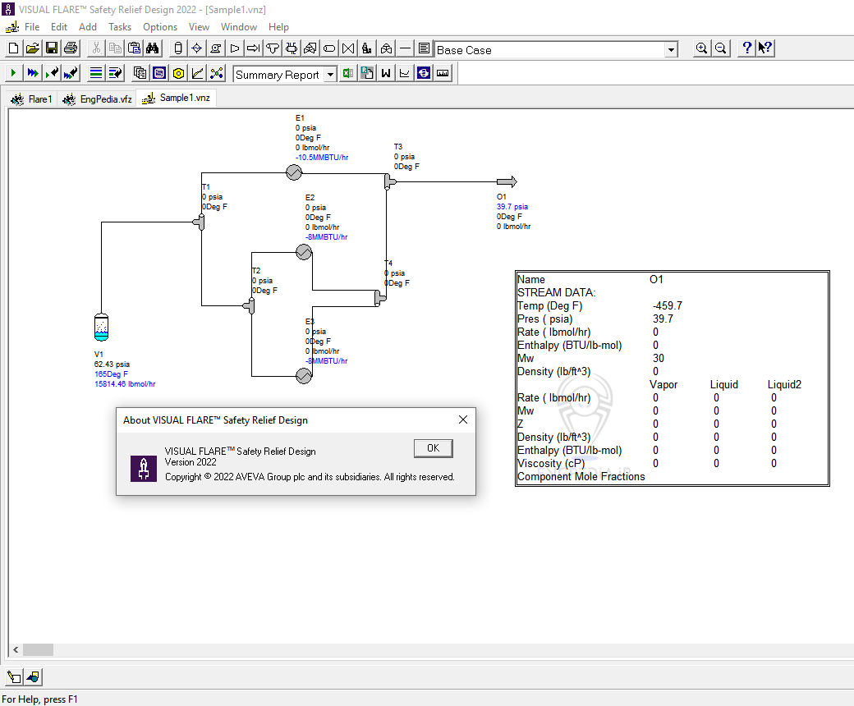Click the context help pointer icon
Screen dimensions: 854x706
point(764,48)
